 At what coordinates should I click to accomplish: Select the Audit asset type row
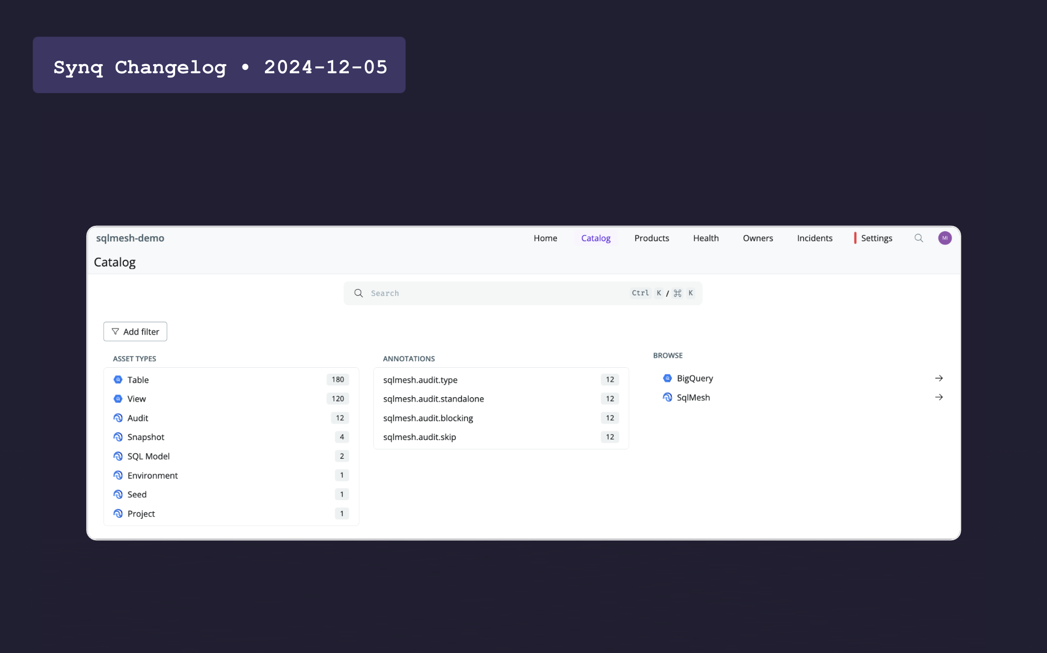click(x=231, y=418)
